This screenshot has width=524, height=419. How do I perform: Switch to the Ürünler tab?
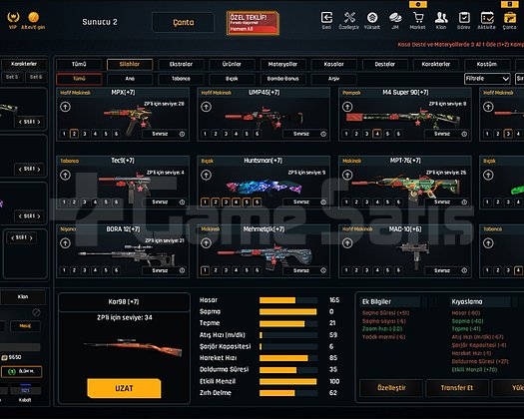[232, 64]
